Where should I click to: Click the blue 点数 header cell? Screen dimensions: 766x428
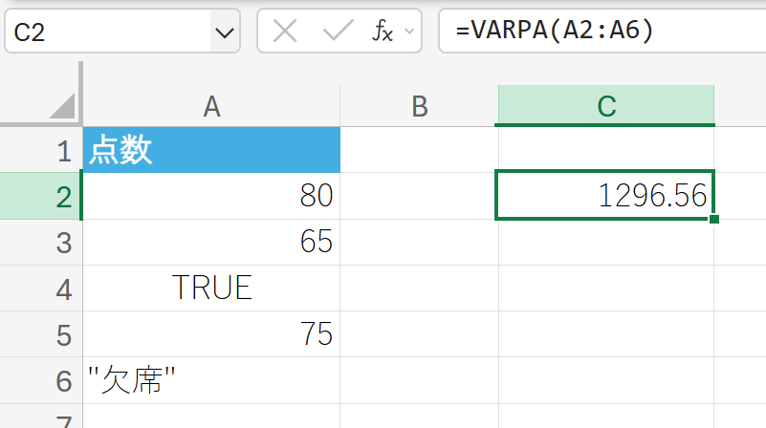tap(211, 151)
